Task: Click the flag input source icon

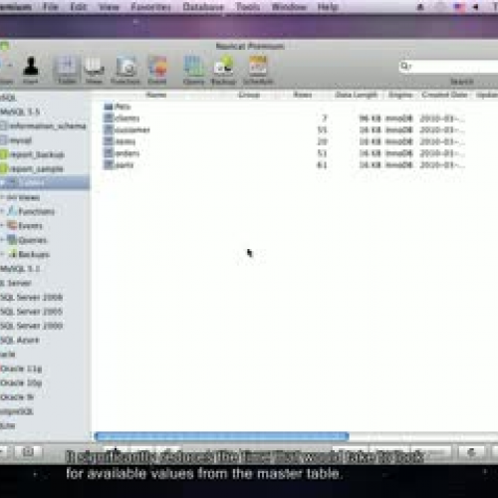Action: (459, 7)
